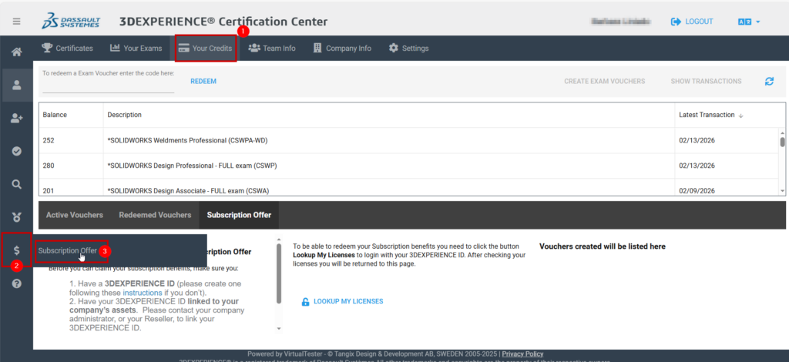Sort by the Description column header

click(124, 115)
